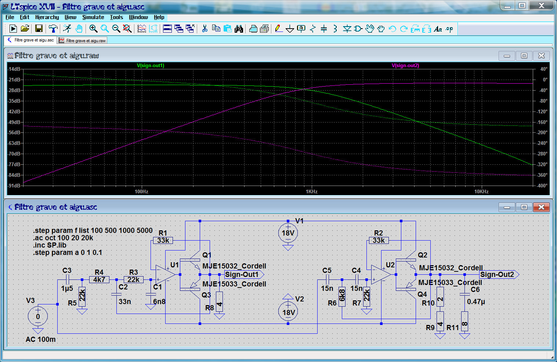The width and height of the screenshot is (557, 362).
Task: Open the Edit menu
Action: click(x=25, y=17)
